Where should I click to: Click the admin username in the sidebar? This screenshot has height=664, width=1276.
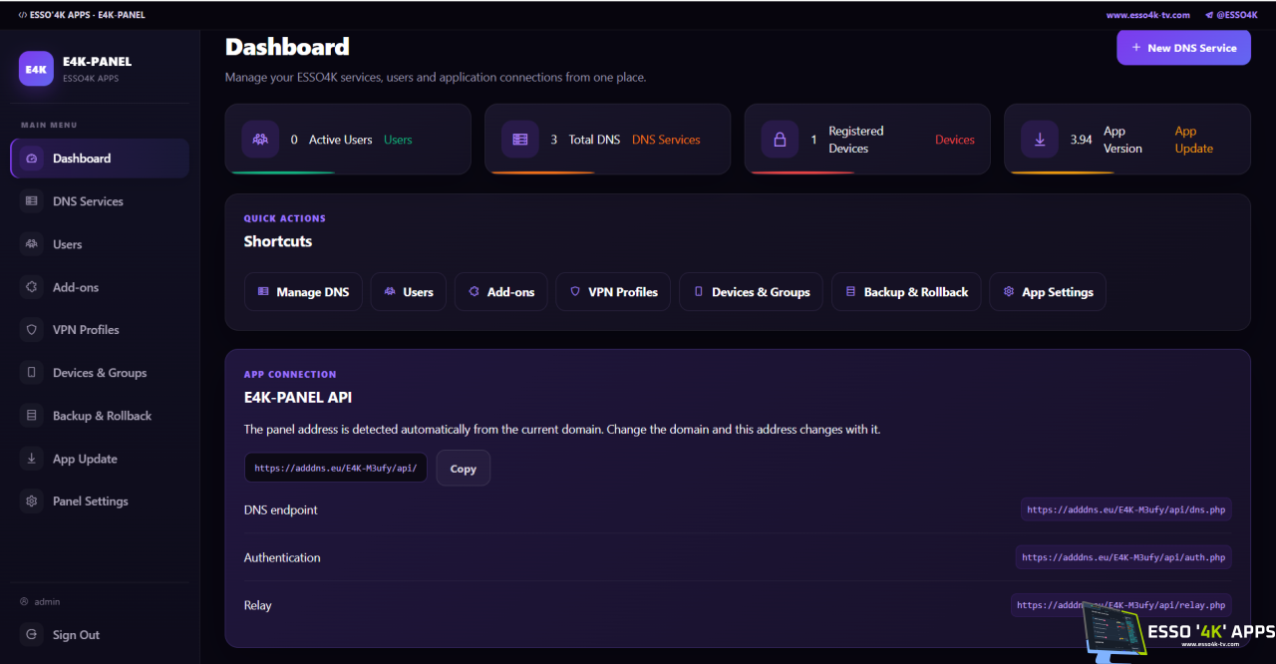tap(47, 601)
